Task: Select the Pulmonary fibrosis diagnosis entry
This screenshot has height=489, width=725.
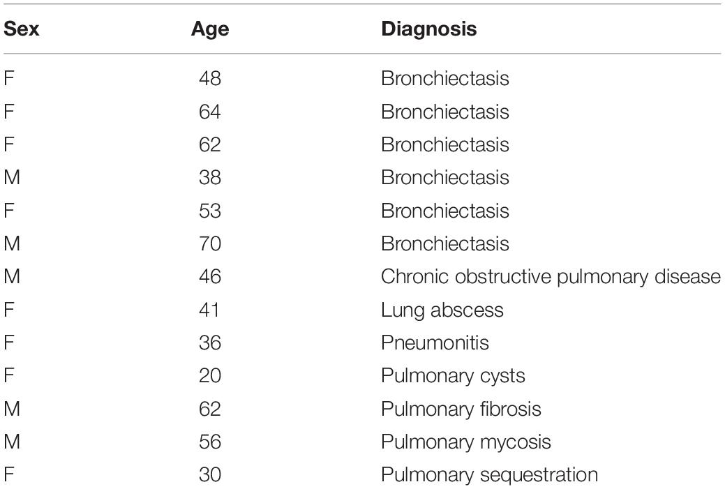Action: [x=461, y=409]
